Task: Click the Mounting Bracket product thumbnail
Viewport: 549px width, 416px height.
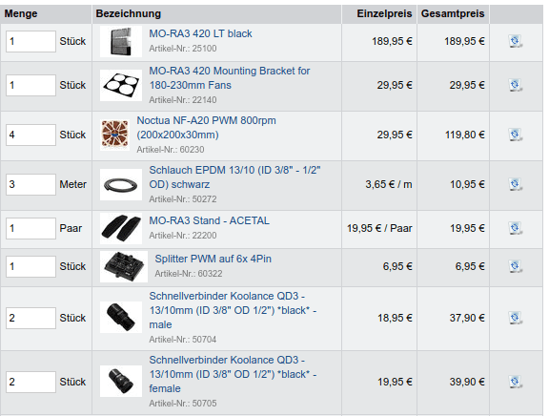Action: [121, 85]
